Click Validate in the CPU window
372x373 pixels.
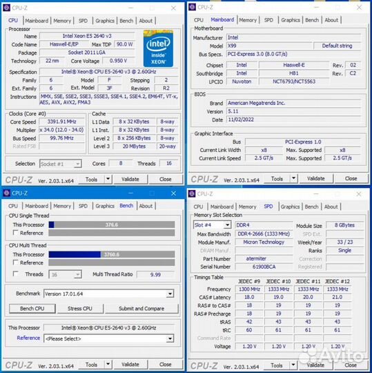pos(130,179)
